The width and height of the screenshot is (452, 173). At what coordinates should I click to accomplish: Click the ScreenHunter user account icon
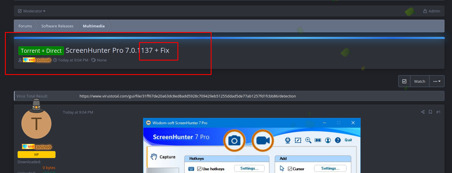tap(328, 140)
